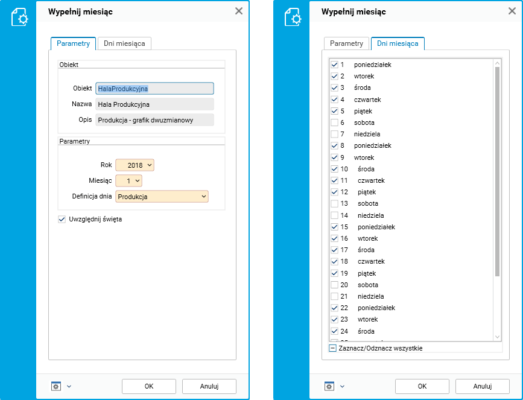The width and height of the screenshot is (523, 400).
Task: Uncheck day 12 piątek
Action: click(x=334, y=192)
